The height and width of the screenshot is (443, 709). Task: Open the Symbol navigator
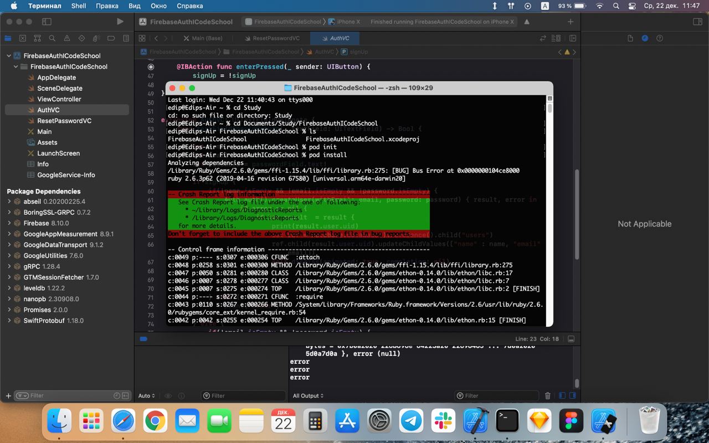click(37, 38)
